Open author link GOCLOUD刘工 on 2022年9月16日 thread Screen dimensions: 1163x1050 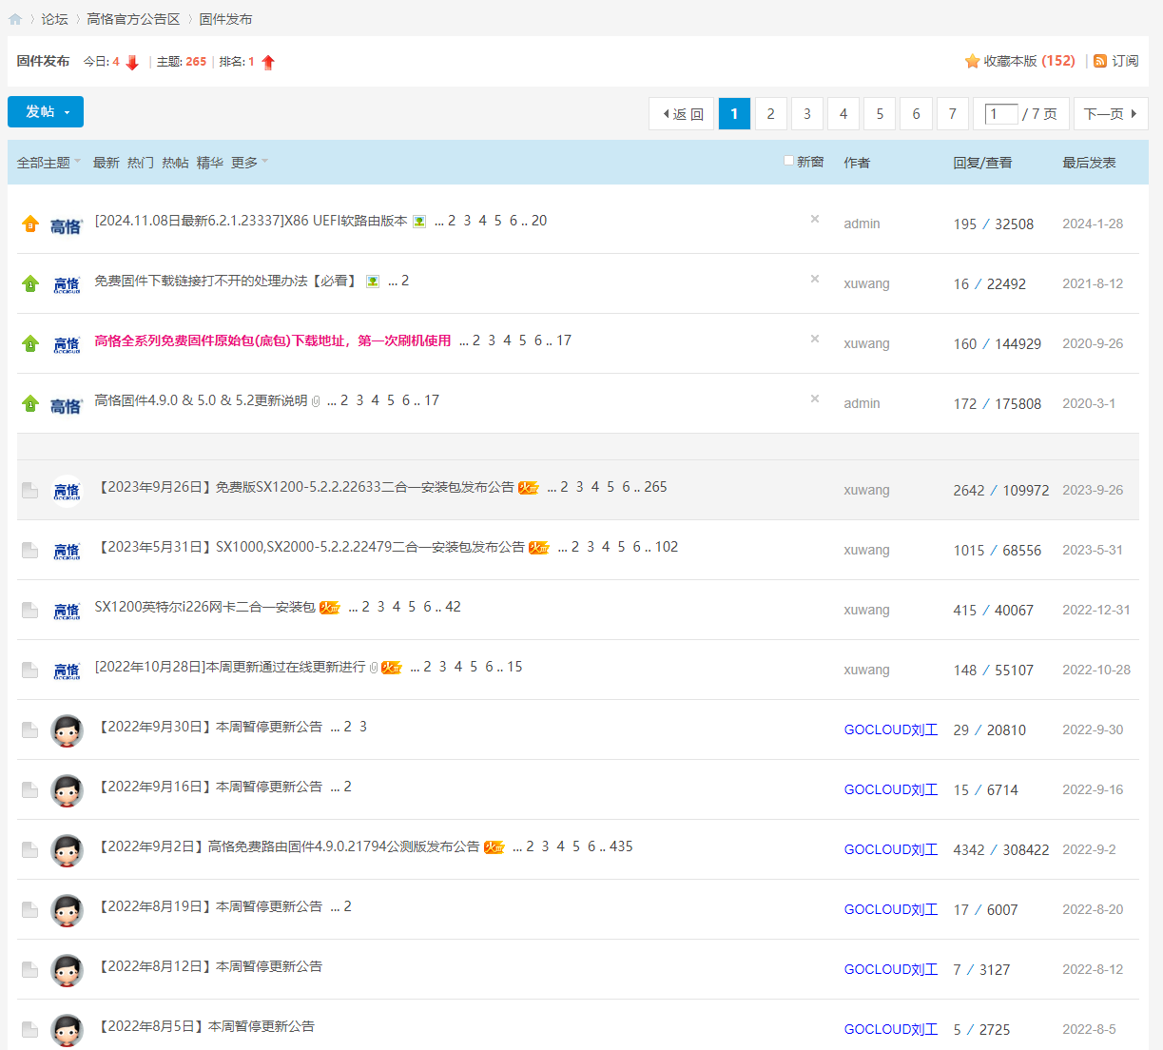pyautogui.click(x=890, y=789)
